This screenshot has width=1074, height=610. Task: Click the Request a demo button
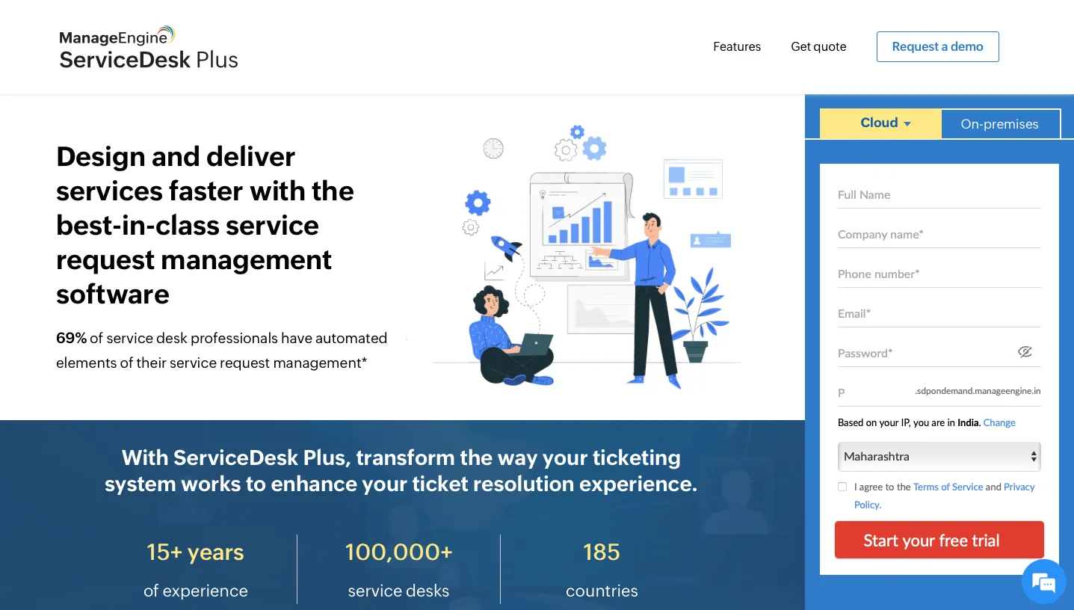[937, 46]
